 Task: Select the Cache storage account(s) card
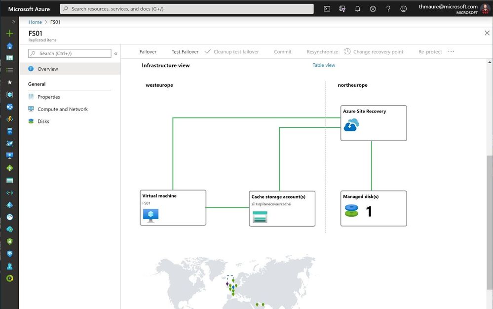coord(282,208)
